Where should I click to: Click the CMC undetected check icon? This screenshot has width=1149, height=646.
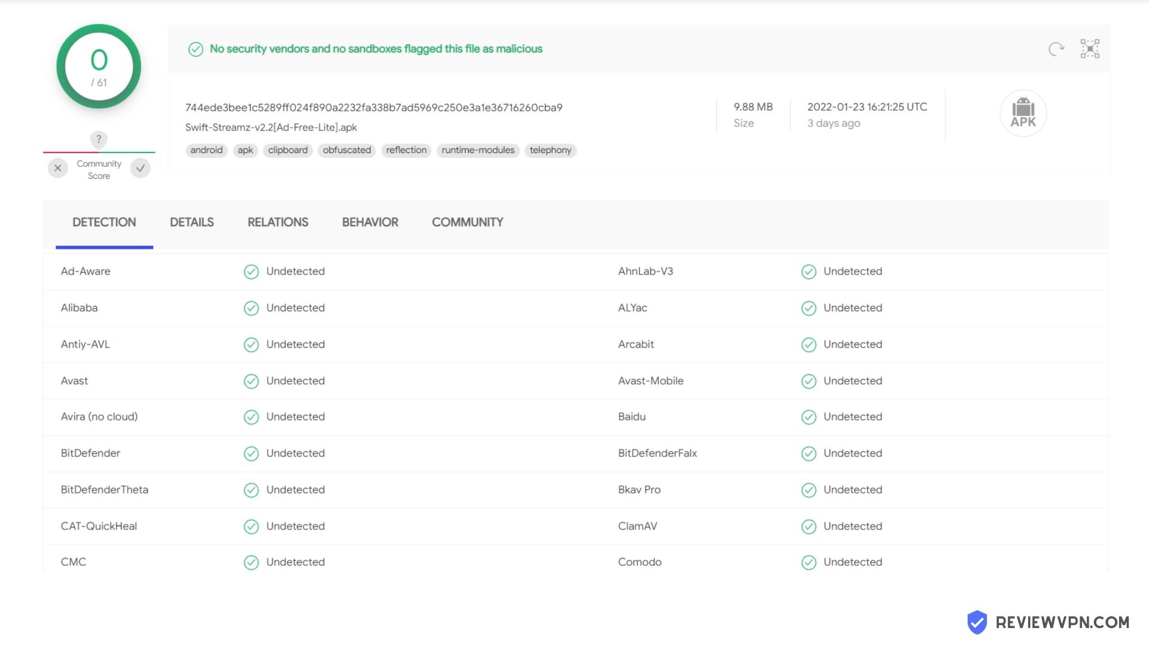click(251, 562)
